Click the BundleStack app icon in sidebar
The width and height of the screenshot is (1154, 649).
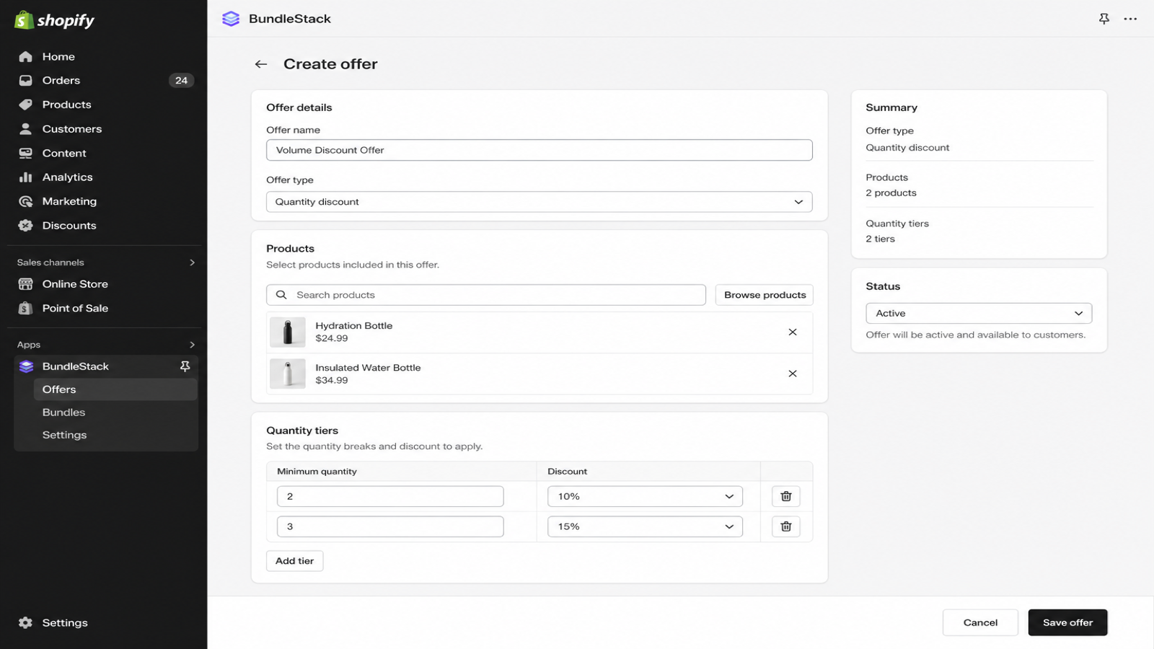pos(27,366)
